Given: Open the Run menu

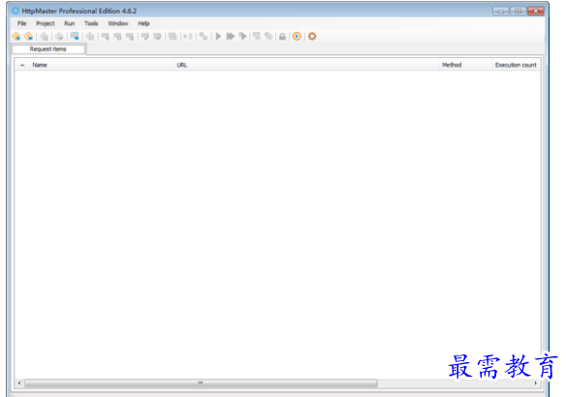Looking at the screenshot, I should [x=70, y=23].
